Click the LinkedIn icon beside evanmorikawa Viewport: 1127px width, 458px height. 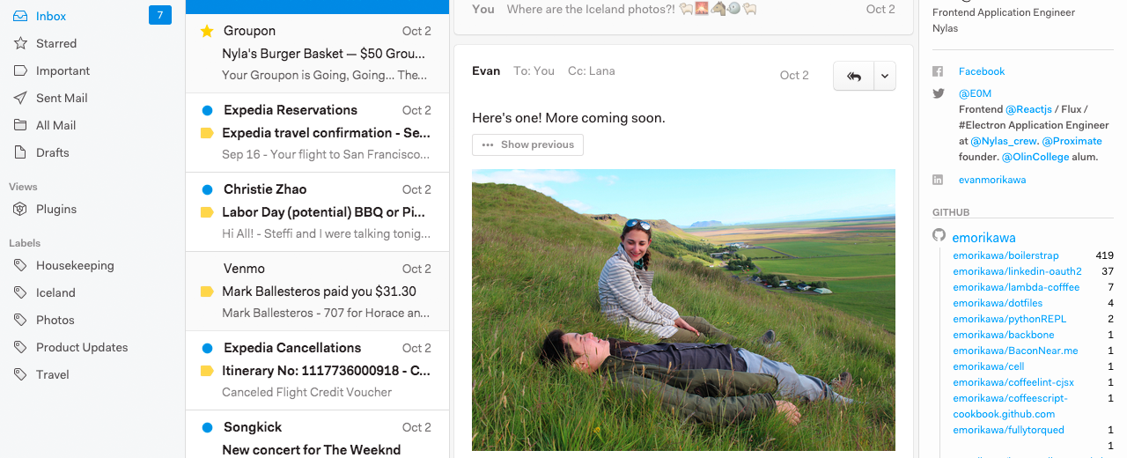pyautogui.click(x=939, y=180)
